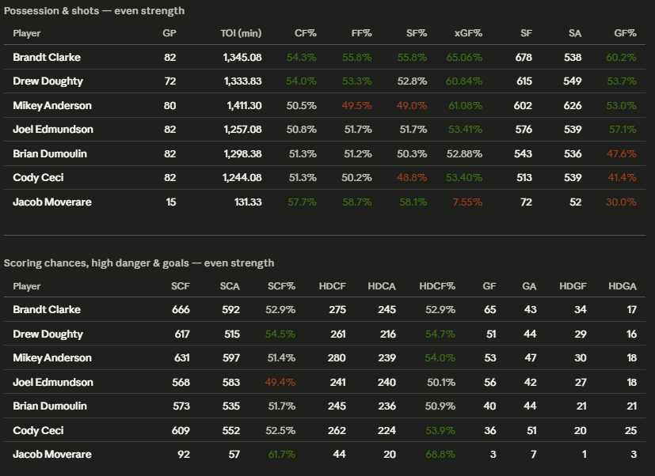
Task: Click the GP column header
Action: point(169,33)
